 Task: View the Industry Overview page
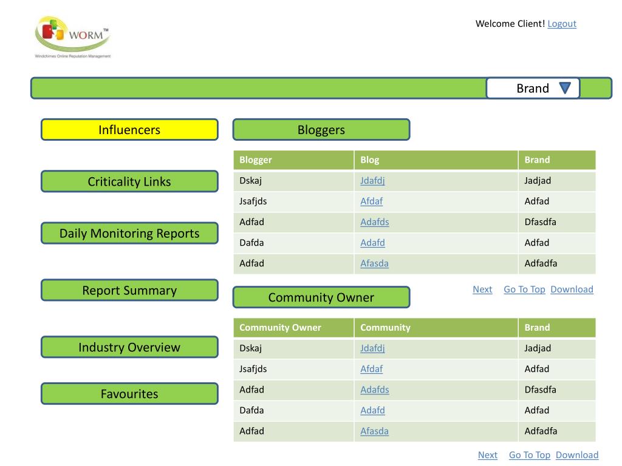click(x=129, y=347)
